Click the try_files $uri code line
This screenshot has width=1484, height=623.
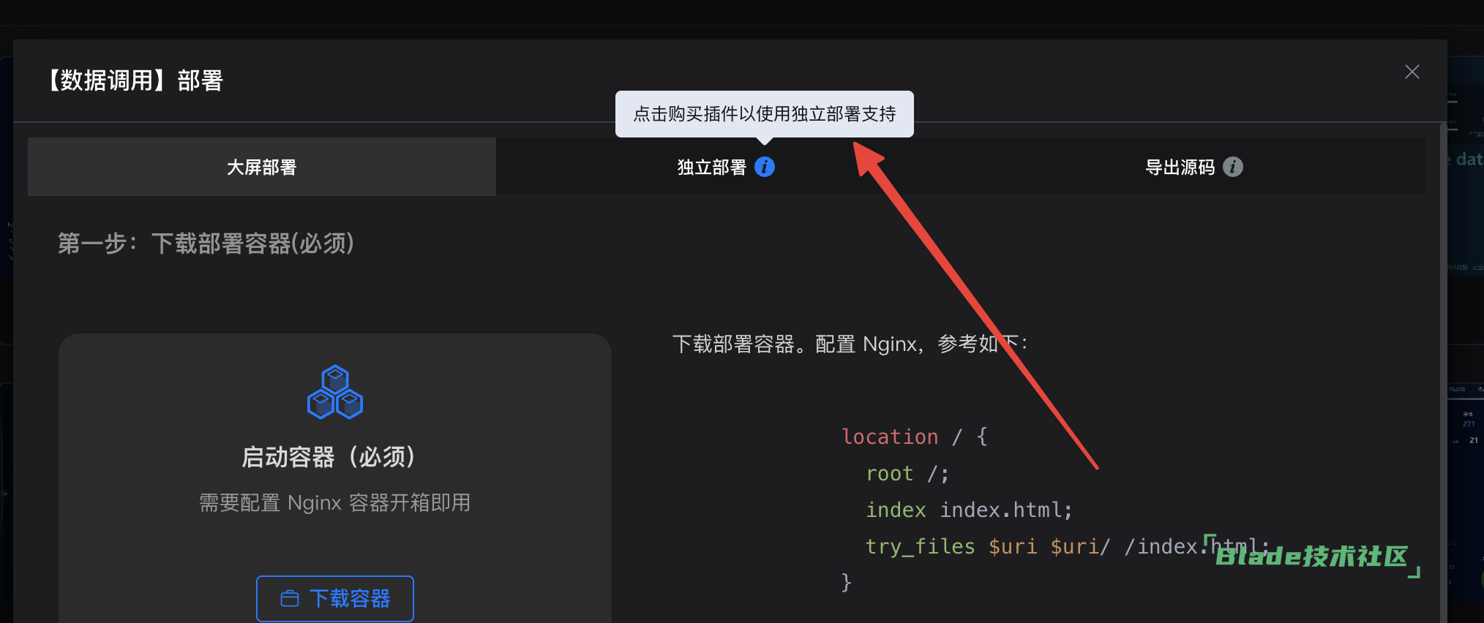click(x=1024, y=546)
